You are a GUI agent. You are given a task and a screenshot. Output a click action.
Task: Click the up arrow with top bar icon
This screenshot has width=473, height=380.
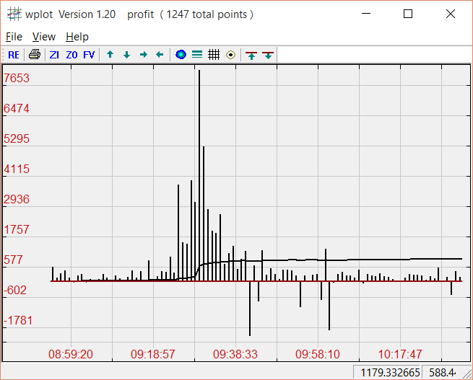click(251, 55)
